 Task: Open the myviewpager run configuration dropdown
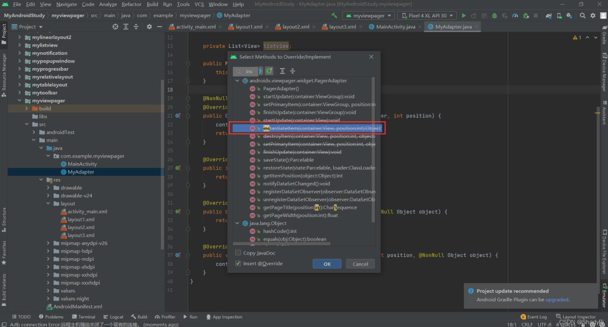click(368, 15)
